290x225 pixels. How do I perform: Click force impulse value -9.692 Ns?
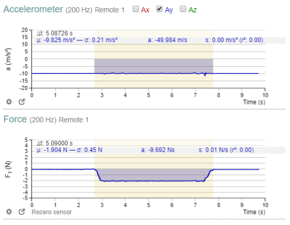(x=158, y=150)
